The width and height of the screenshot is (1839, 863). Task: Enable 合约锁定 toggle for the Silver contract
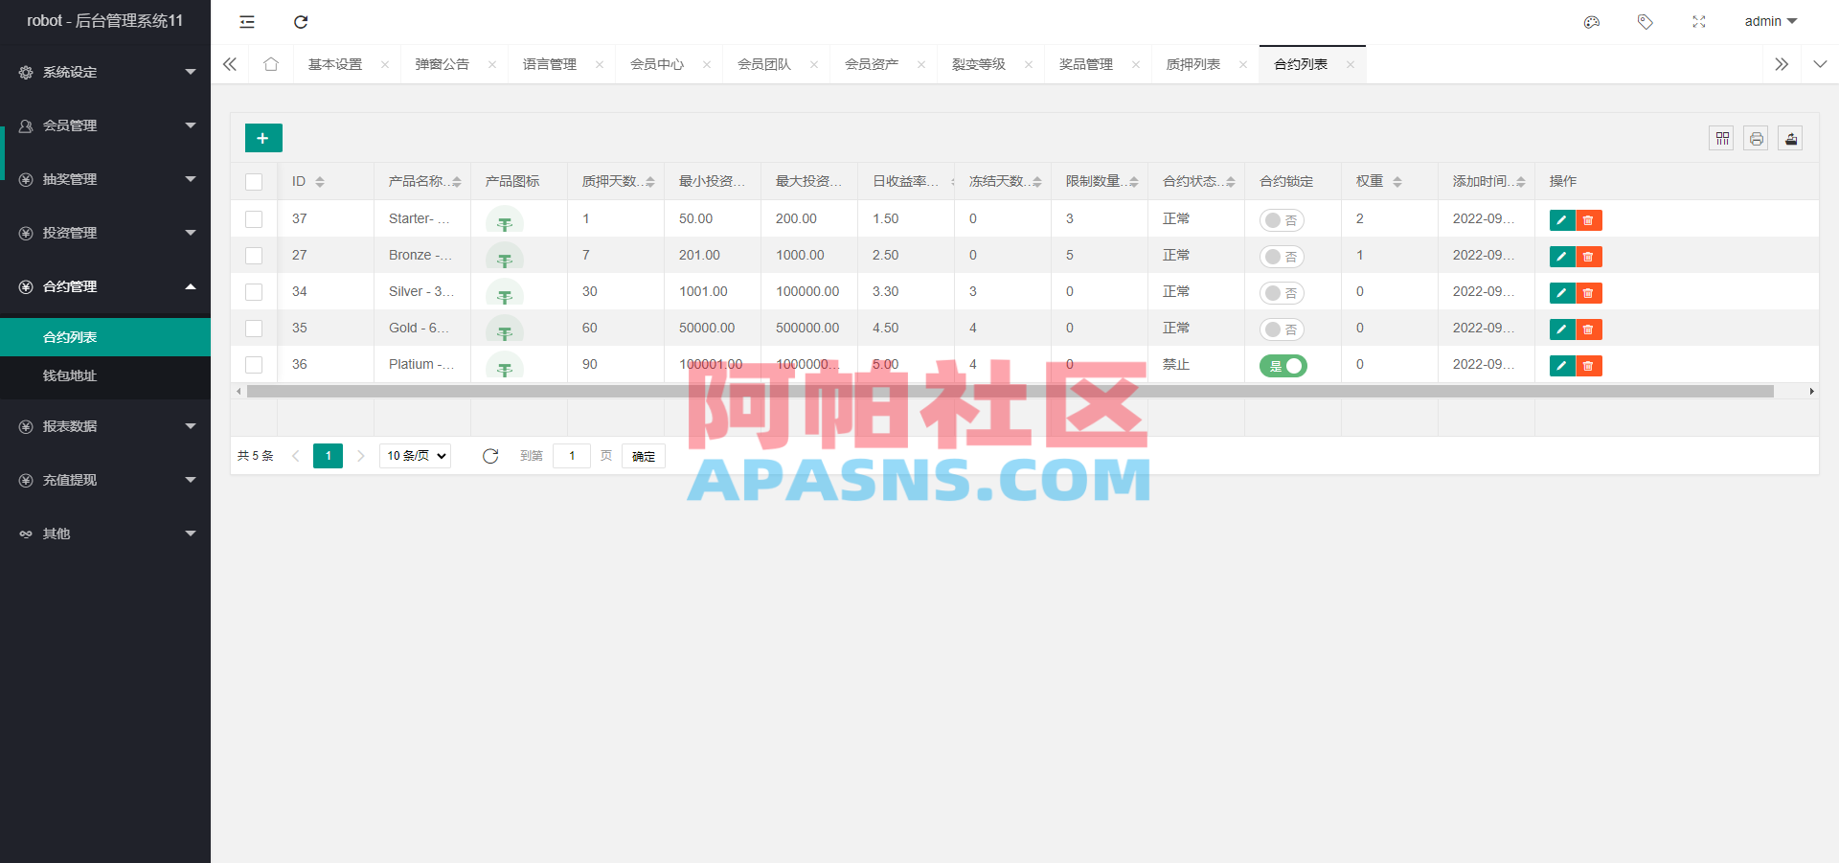click(x=1282, y=292)
